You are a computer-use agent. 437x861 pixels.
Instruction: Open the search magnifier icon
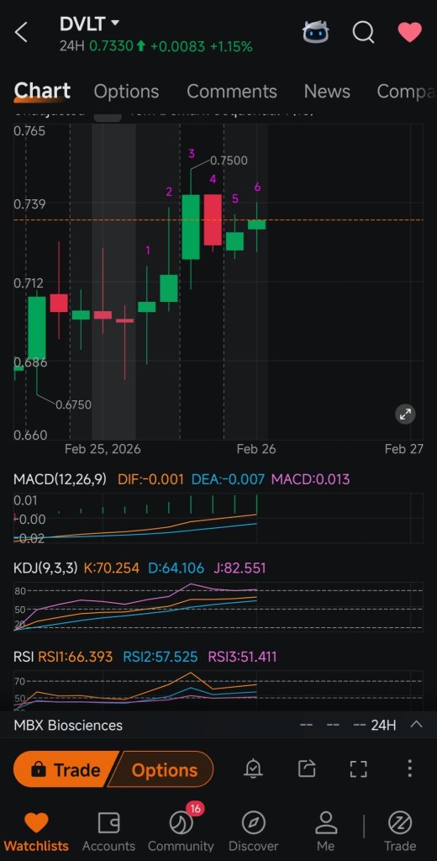(363, 33)
